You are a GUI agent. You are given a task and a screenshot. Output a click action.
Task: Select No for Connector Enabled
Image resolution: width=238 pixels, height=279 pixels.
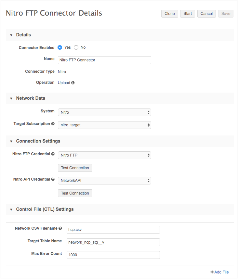point(76,47)
